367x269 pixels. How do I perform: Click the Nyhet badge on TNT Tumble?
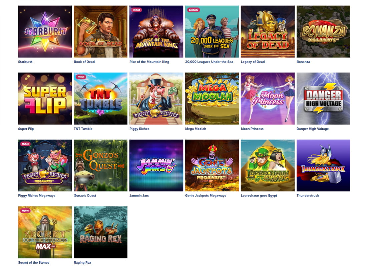point(81,77)
